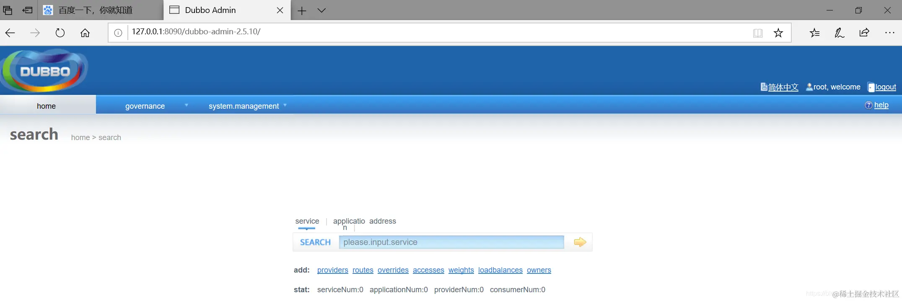The width and height of the screenshot is (902, 301).
Task: Add weights link
Action: [461, 270]
